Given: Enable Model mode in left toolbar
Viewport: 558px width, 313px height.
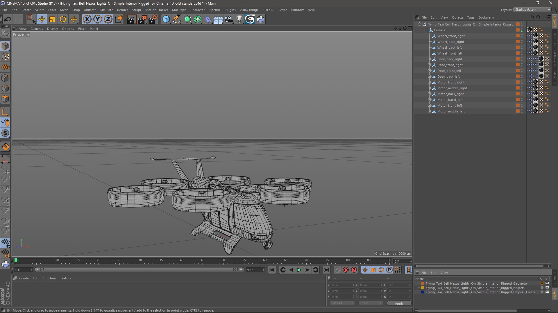Looking at the screenshot, I should pyautogui.click(x=5, y=46).
